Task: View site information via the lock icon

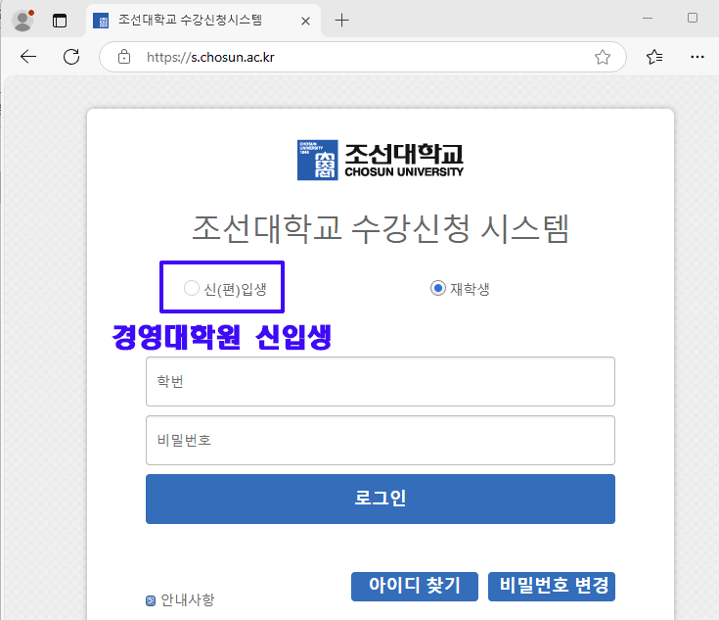Action: tap(124, 57)
